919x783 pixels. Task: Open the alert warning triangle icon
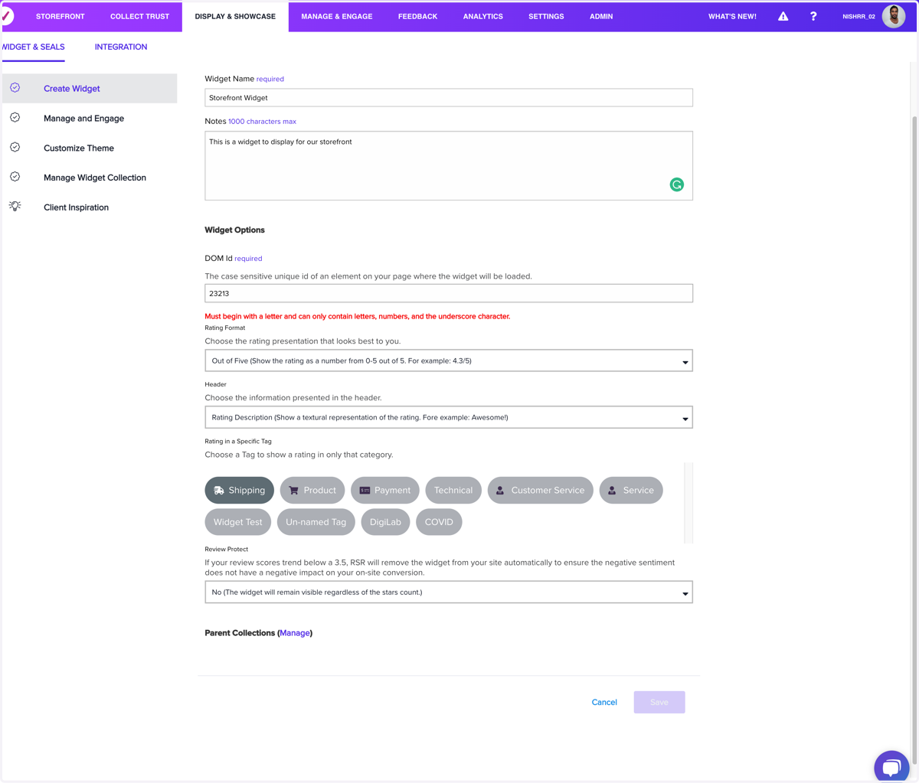click(783, 16)
